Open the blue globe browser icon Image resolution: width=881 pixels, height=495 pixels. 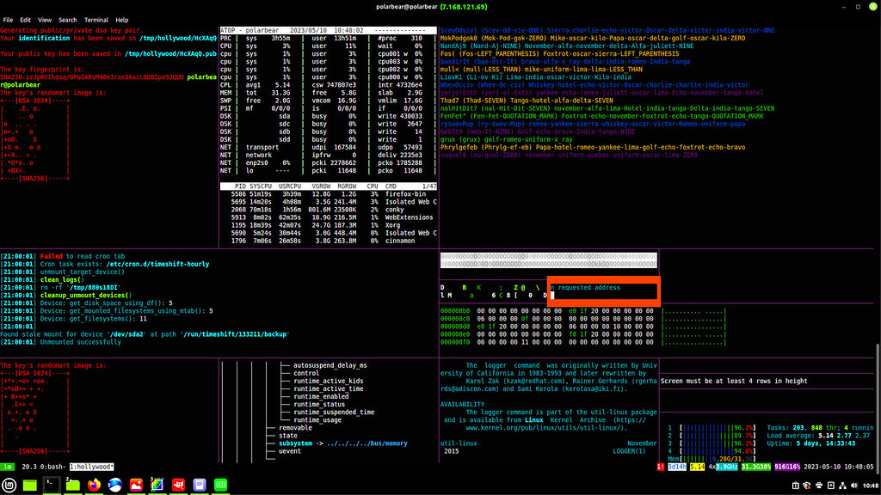tap(114, 485)
